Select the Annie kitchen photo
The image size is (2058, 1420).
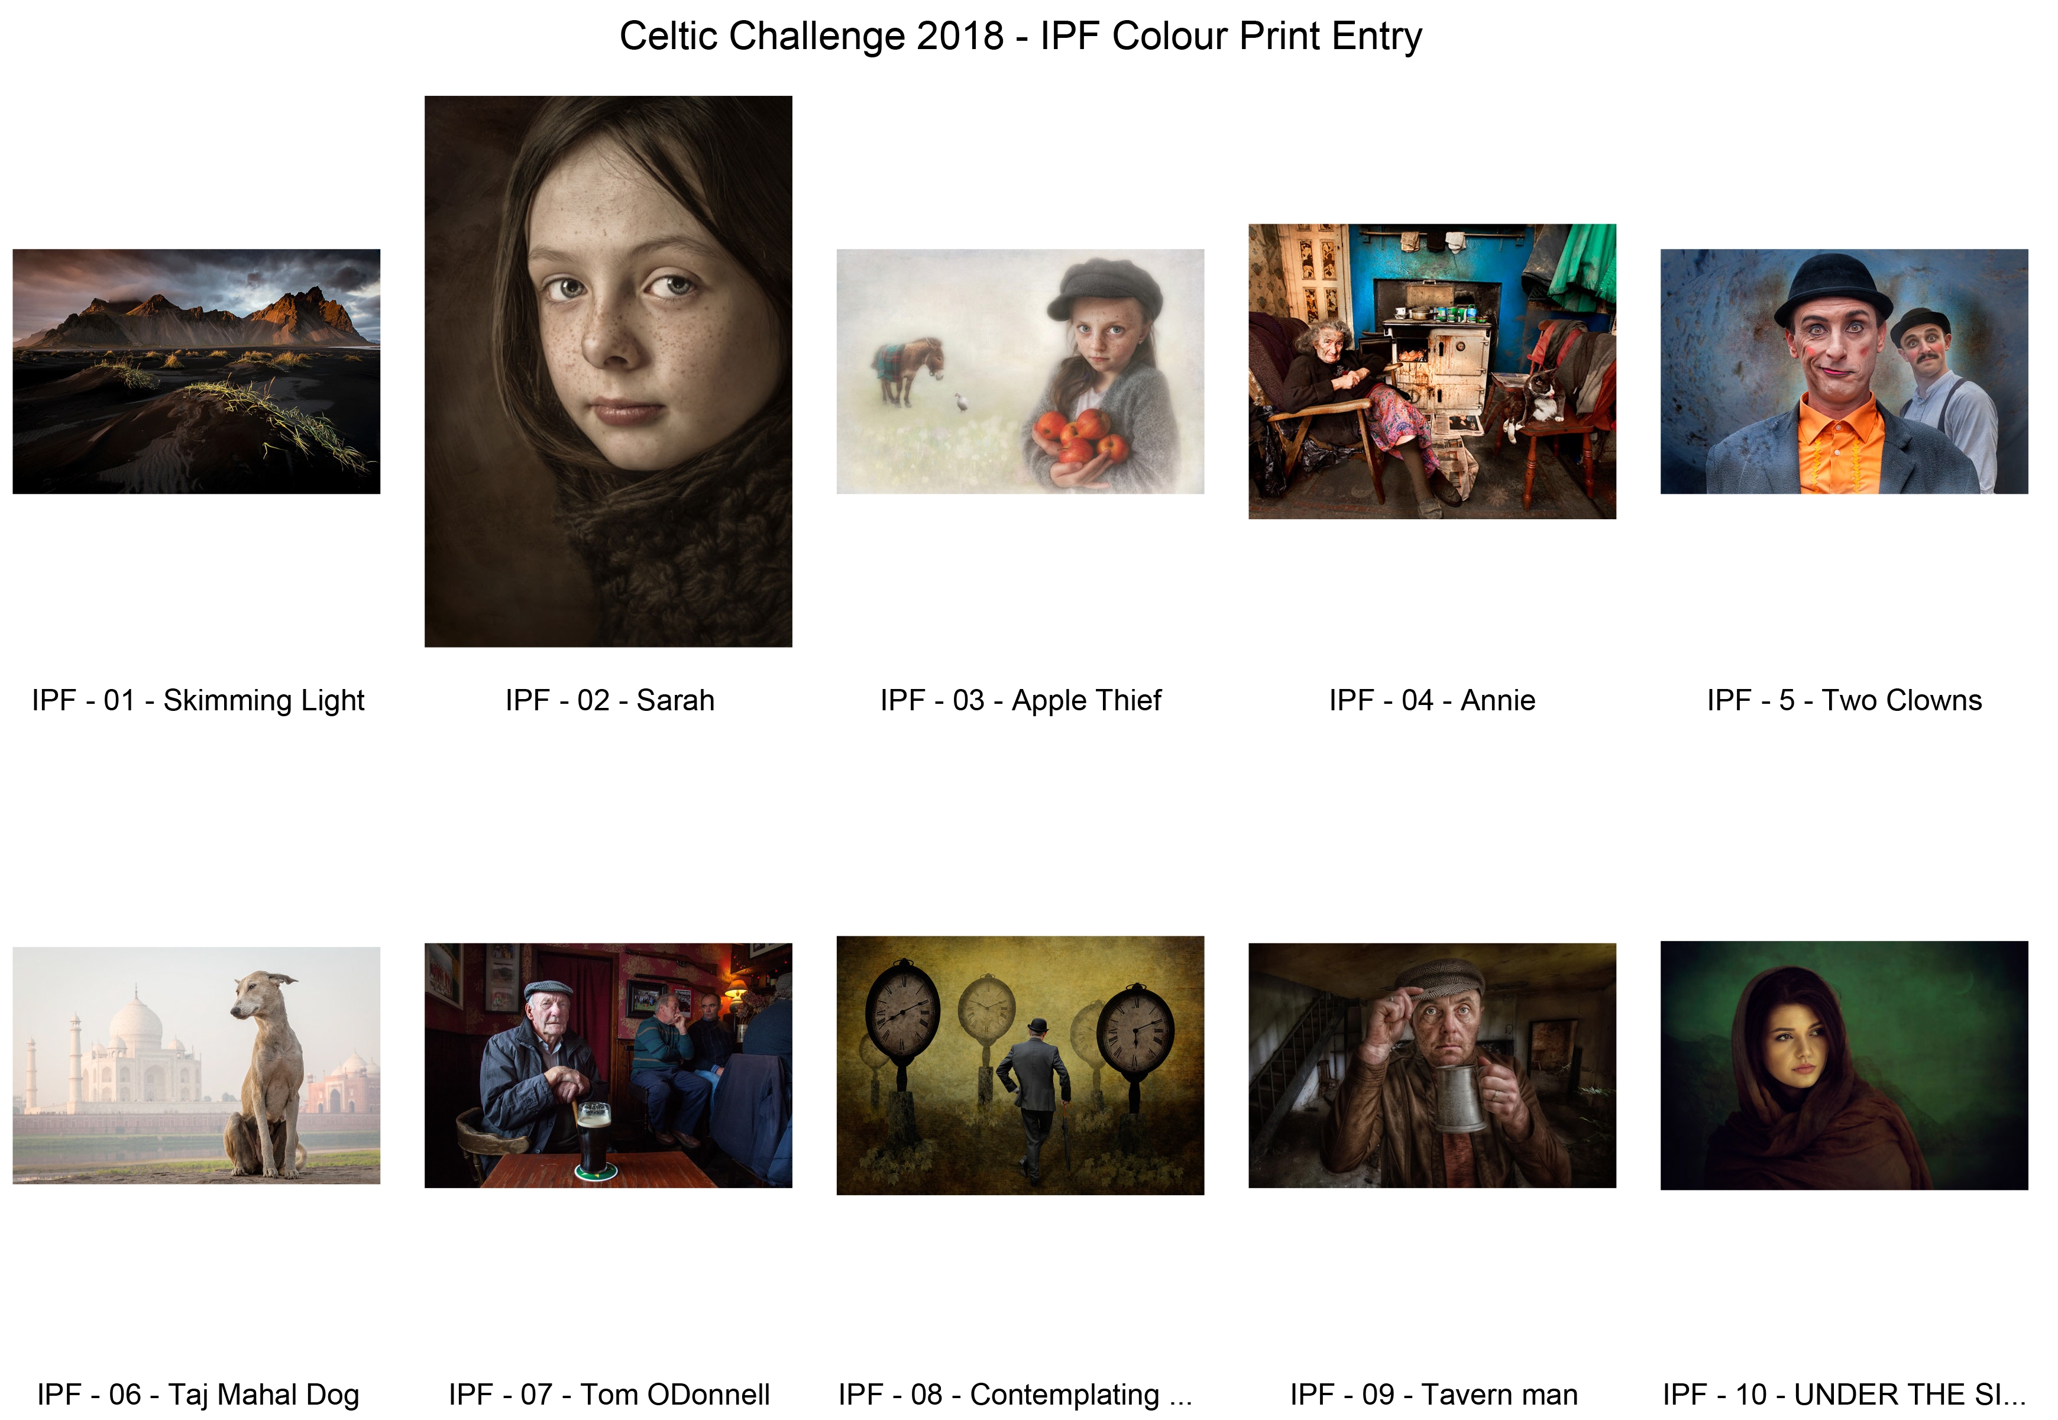click(1432, 372)
